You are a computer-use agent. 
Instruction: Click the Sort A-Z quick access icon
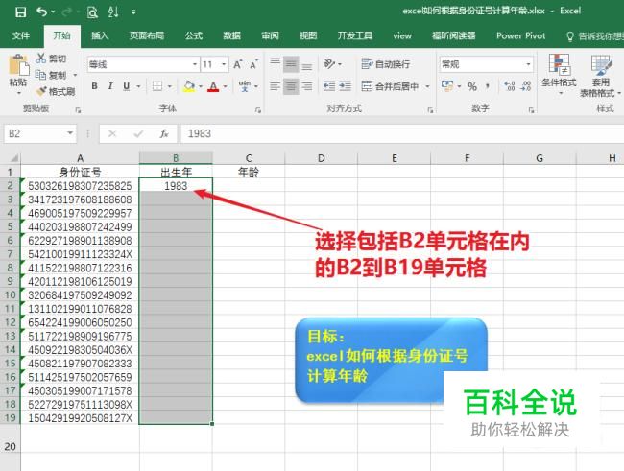tap(113, 12)
